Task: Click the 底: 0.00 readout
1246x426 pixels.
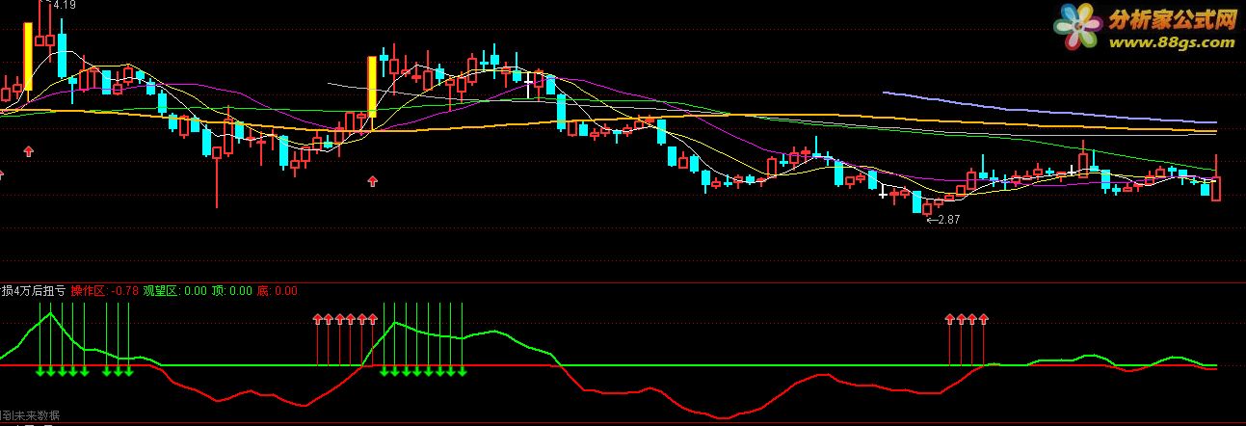Action: pyautogui.click(x=278, y=290)
